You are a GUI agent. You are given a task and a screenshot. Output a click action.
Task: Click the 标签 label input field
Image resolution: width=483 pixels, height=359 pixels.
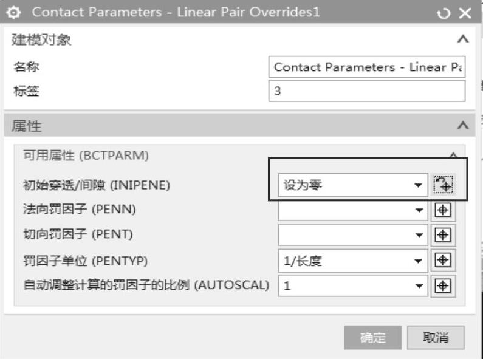pyautogui.click(x=366, y=92)
